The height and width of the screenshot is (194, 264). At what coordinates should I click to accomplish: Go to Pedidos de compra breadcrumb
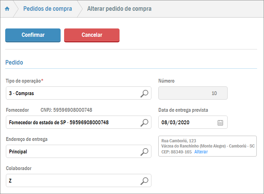tap(47, 9)
